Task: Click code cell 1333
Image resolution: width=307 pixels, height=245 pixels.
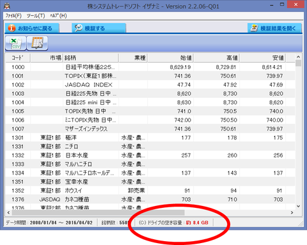Action: [18, 164]
